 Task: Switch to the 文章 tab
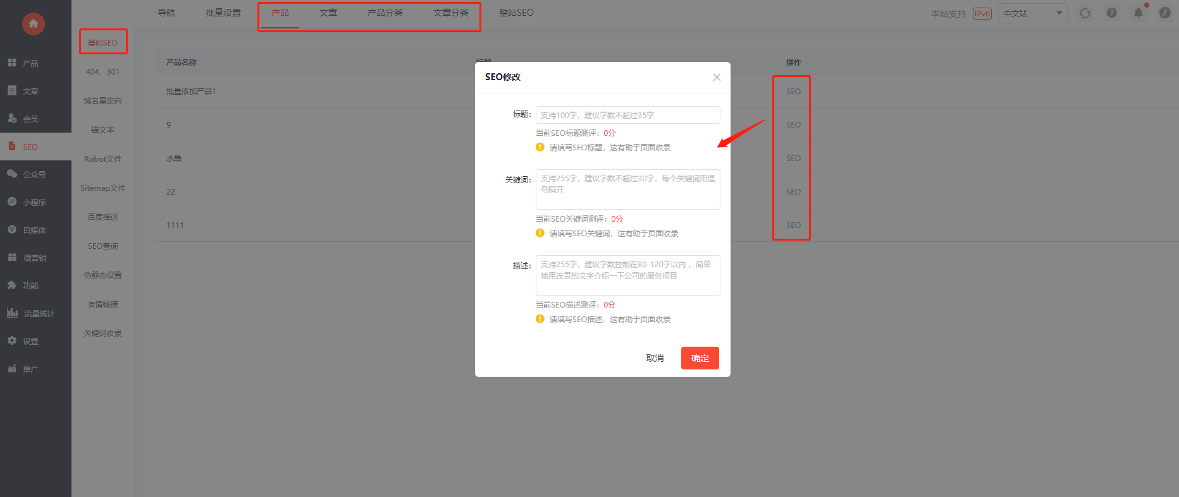click(x=328, y=13)
